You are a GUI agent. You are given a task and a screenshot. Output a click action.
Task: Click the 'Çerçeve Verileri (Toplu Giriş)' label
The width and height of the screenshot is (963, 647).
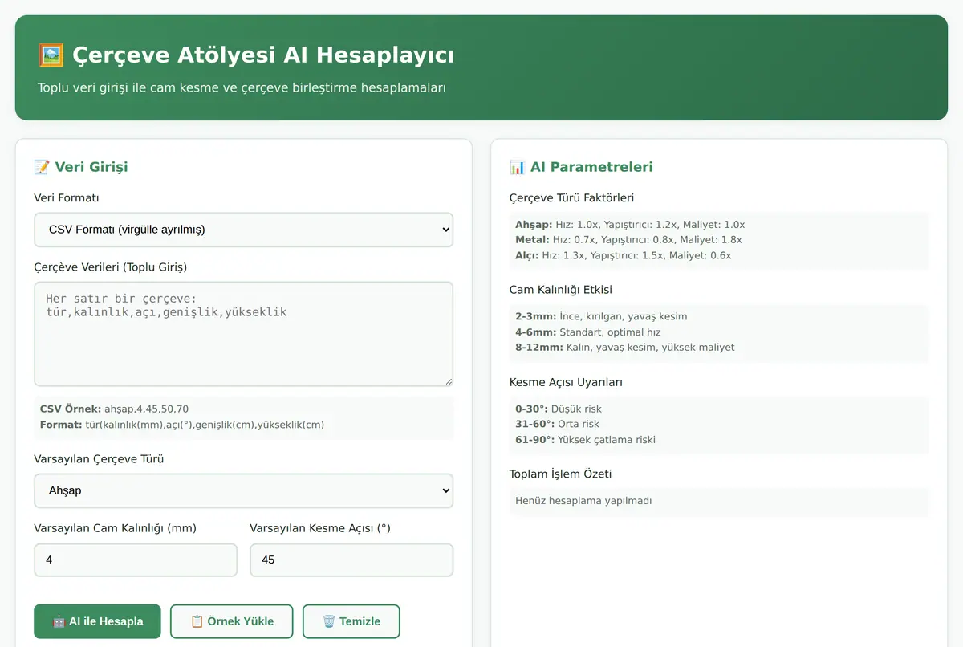[x=110, y=267]
